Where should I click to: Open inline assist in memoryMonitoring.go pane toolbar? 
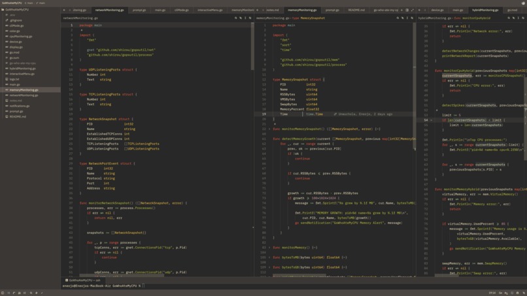point(403,18)
